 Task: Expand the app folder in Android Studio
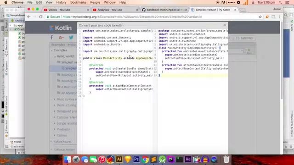click(x=11, y=25)
